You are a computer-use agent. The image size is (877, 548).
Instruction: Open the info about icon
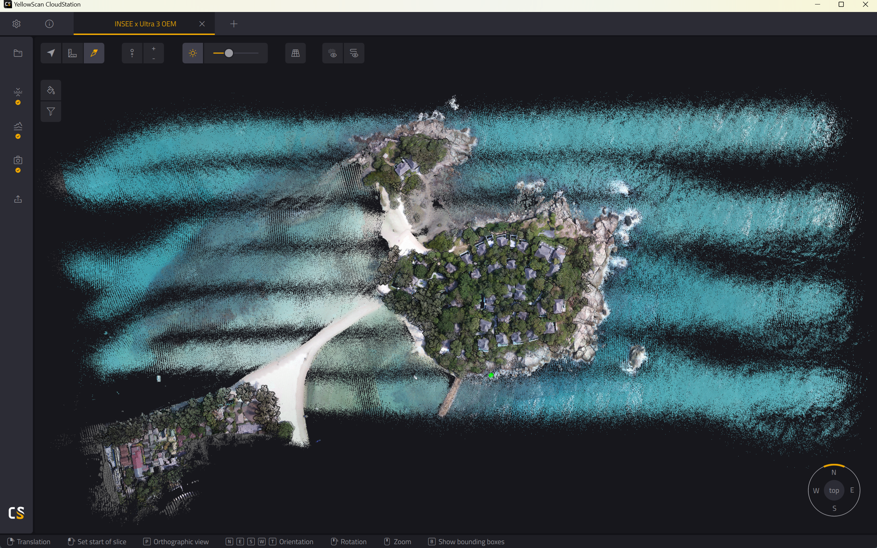49,24
